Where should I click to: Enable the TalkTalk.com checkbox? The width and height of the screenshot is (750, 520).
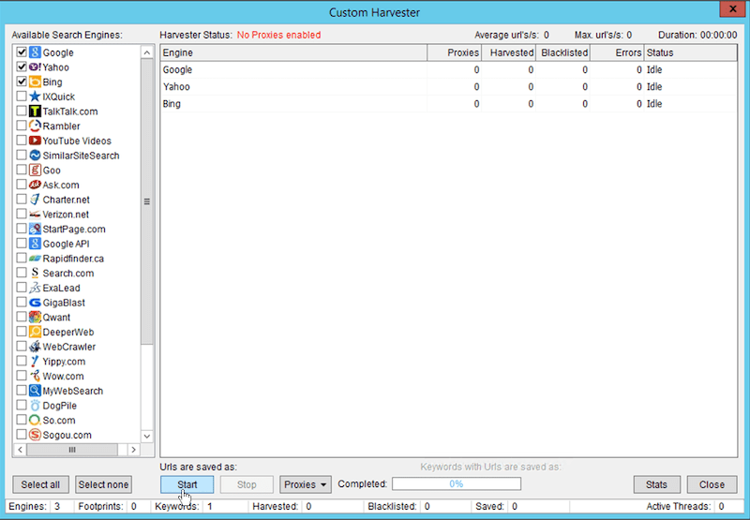[22, 111]
